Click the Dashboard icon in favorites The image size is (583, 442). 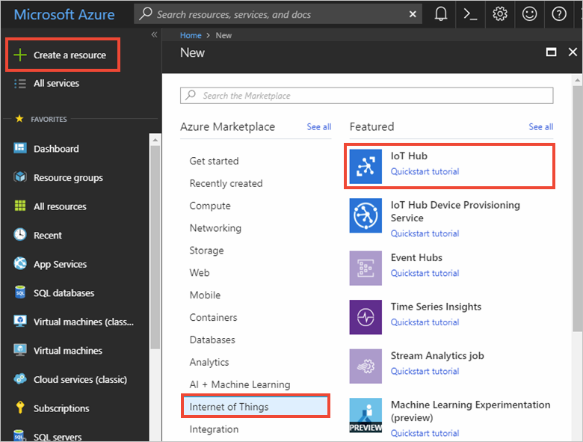coord(19,148)
